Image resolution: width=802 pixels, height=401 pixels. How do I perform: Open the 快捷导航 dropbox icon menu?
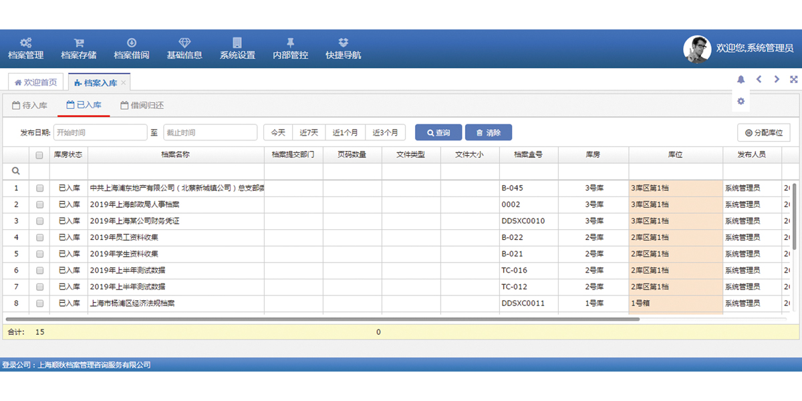(x=343, y=43)
